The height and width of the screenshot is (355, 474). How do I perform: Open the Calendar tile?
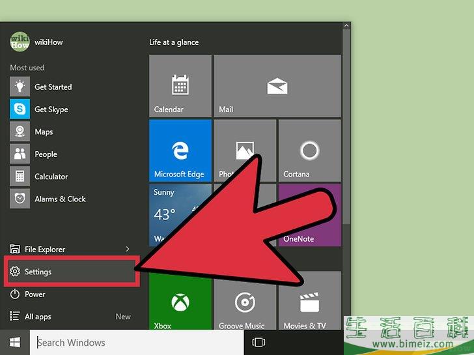pos(180,85)
